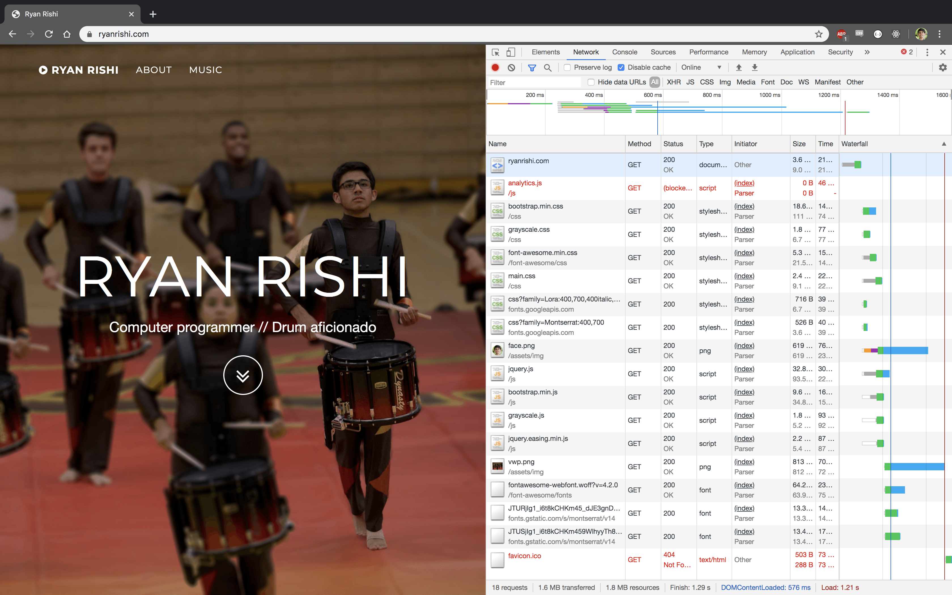This screenshot has width=952, height=595.
Task: Click the import (upload arrow) icon
Action: [739, 67]
